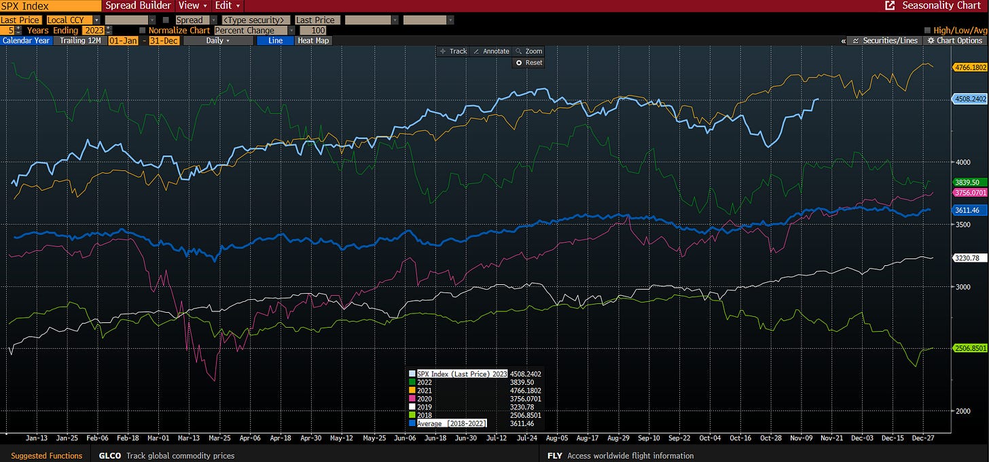Activate the Track crosshair tool
Image resolution: width=989 pixels, height=462 pixels.
(x=454, y=51)
